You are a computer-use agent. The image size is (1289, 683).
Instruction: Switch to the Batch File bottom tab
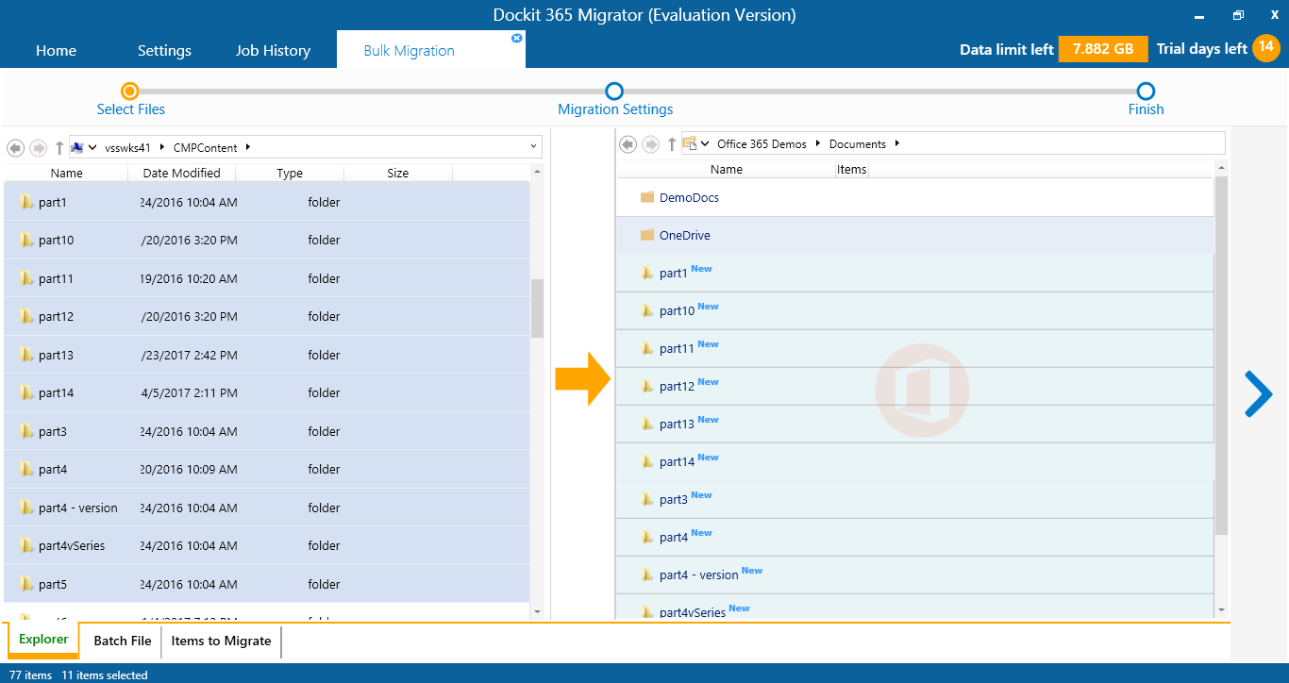point(123,641)
